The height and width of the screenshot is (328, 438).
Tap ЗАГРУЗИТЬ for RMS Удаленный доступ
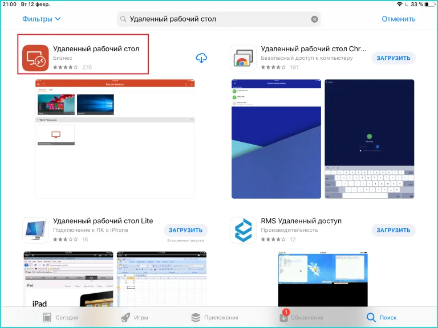pyautogui.click(x=394, y=230)
